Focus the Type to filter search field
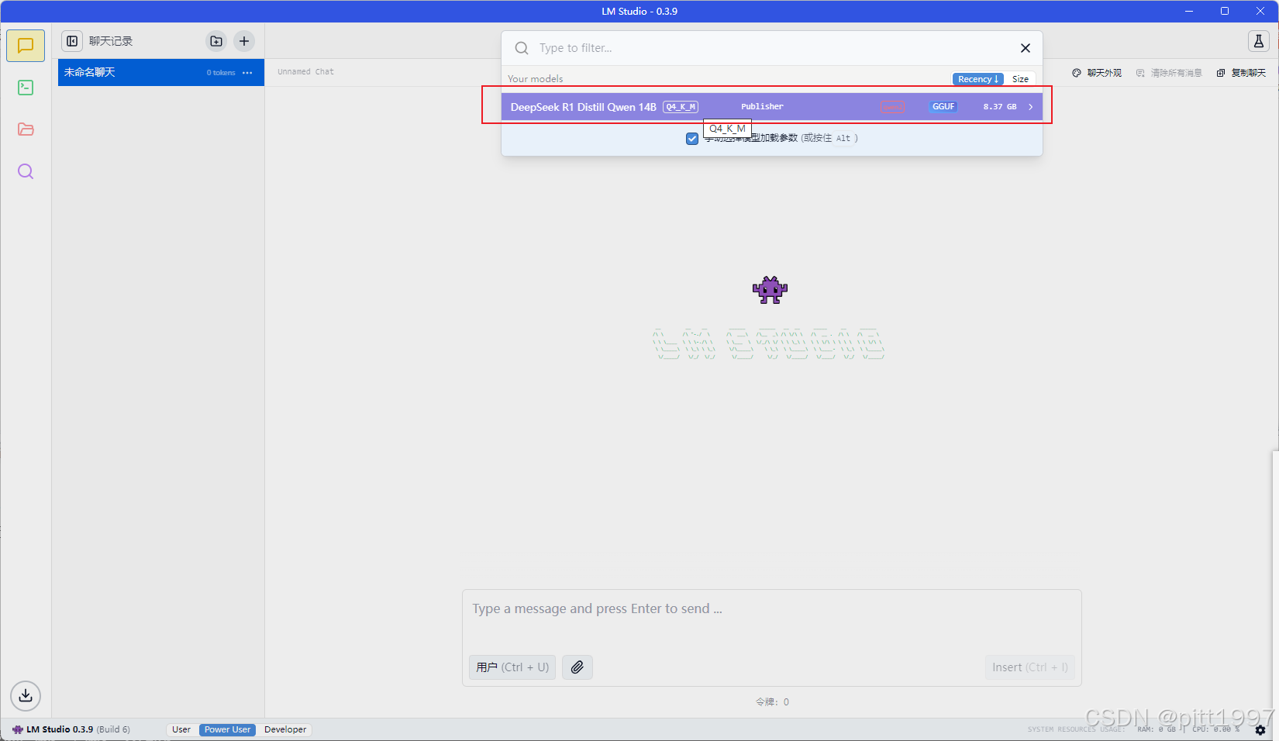The image size is (1279, 741). (x=771, y=48)
